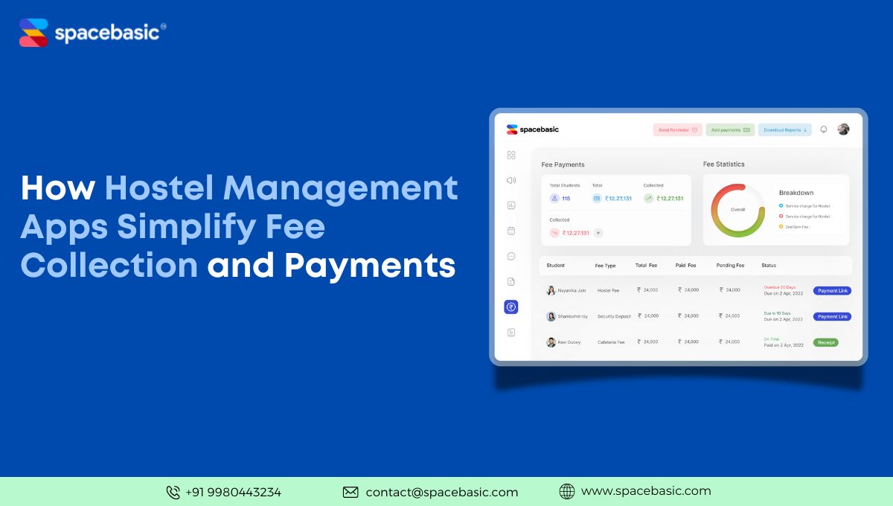Click the Fee Statistics heading

click(724, 164)
